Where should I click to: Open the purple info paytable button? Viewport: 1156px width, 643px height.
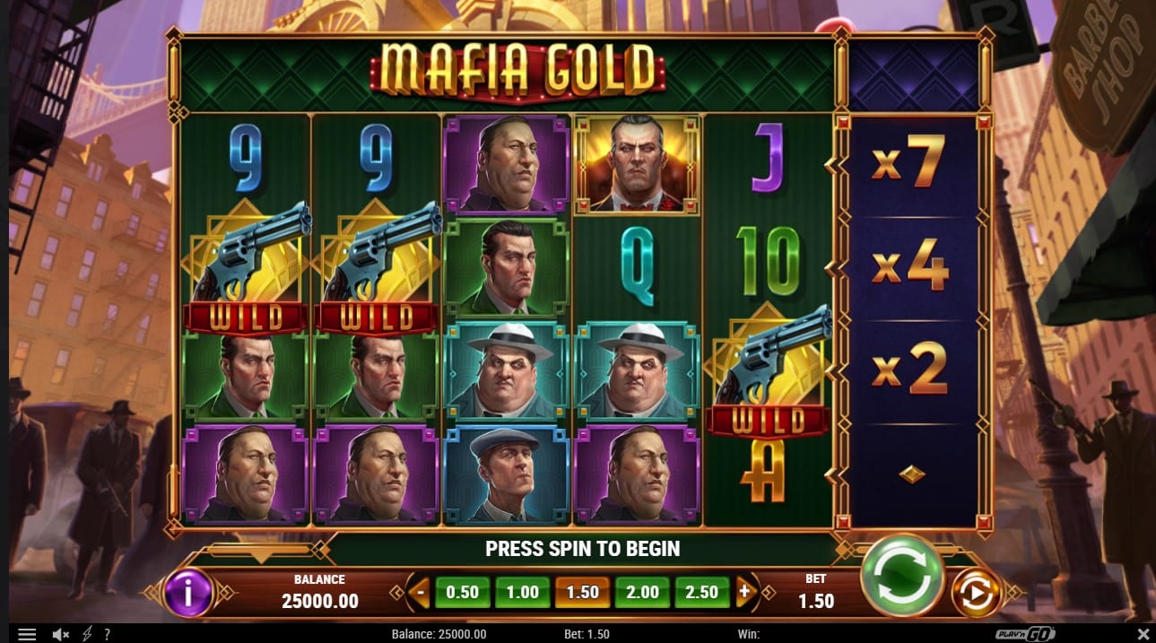click(188, 593)
